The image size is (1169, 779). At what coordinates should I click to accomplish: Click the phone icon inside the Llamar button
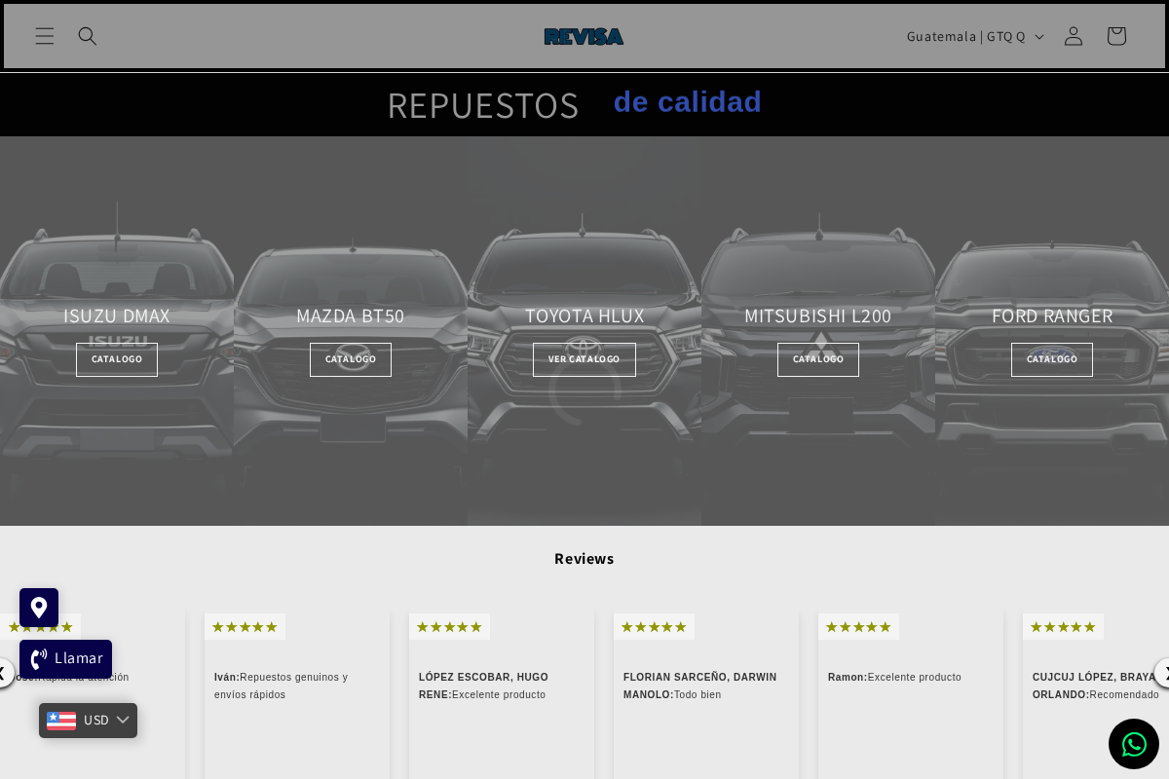[39, 659]
